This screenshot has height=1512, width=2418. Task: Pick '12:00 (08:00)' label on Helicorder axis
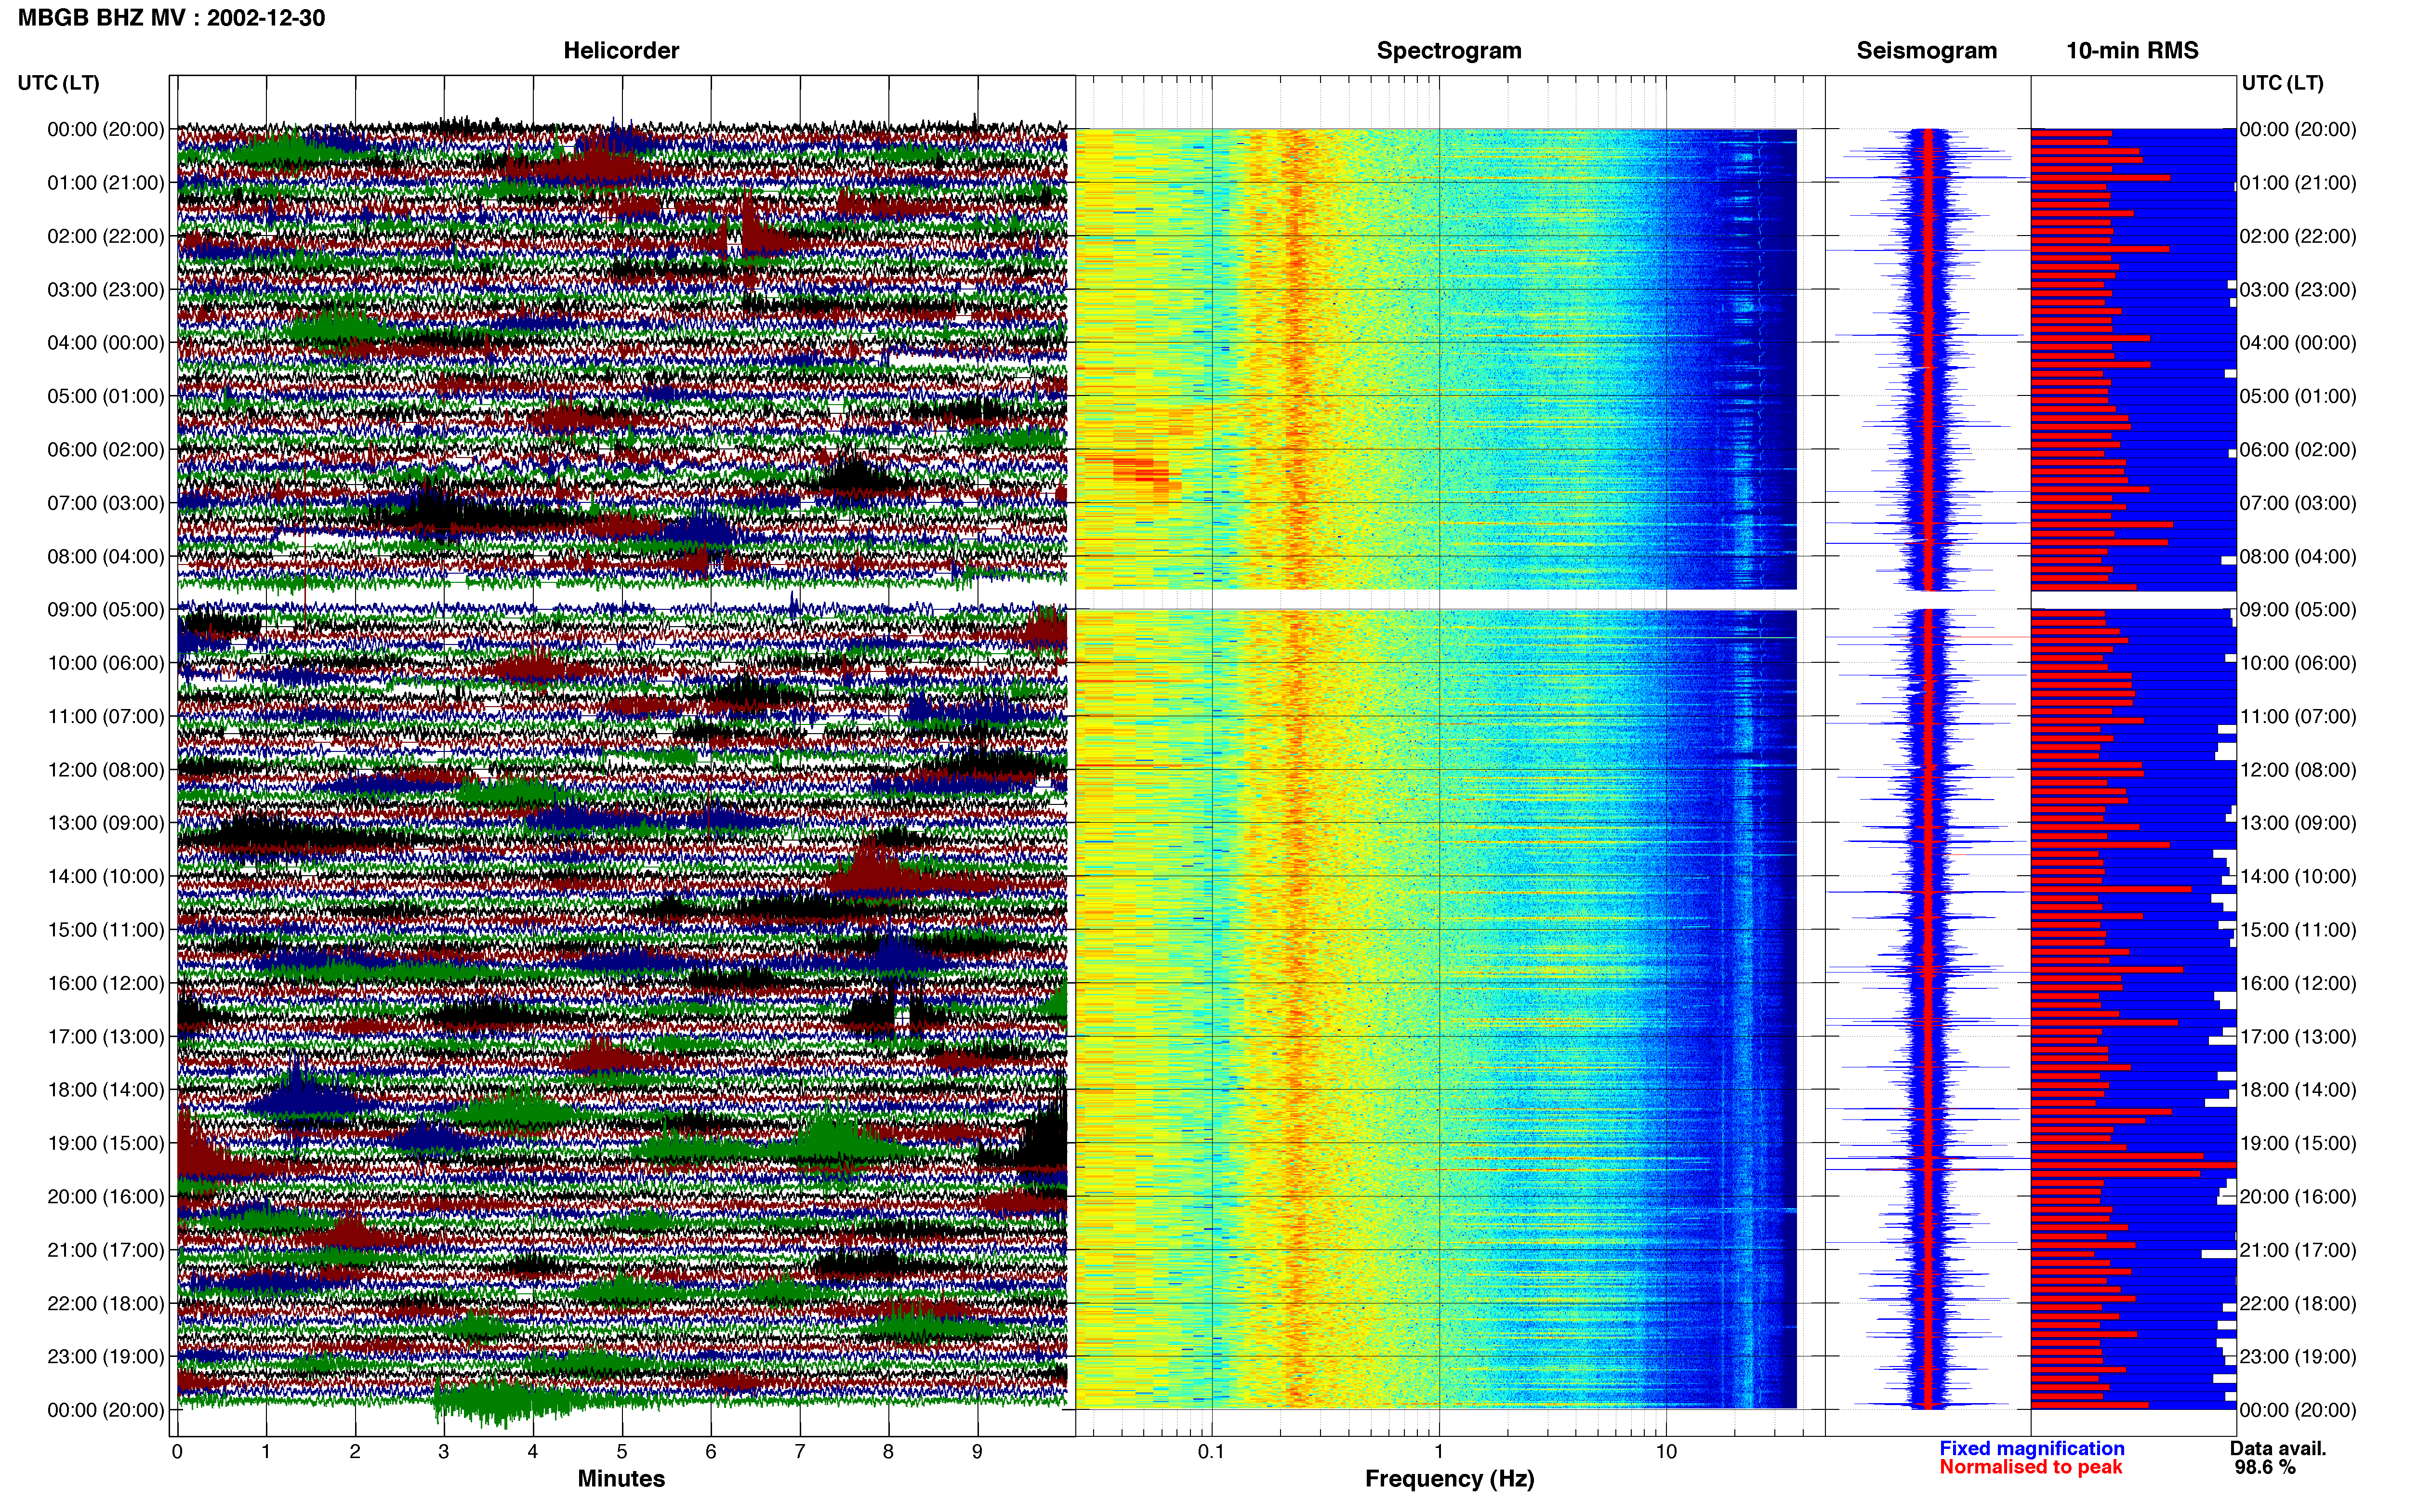(106, 770)
